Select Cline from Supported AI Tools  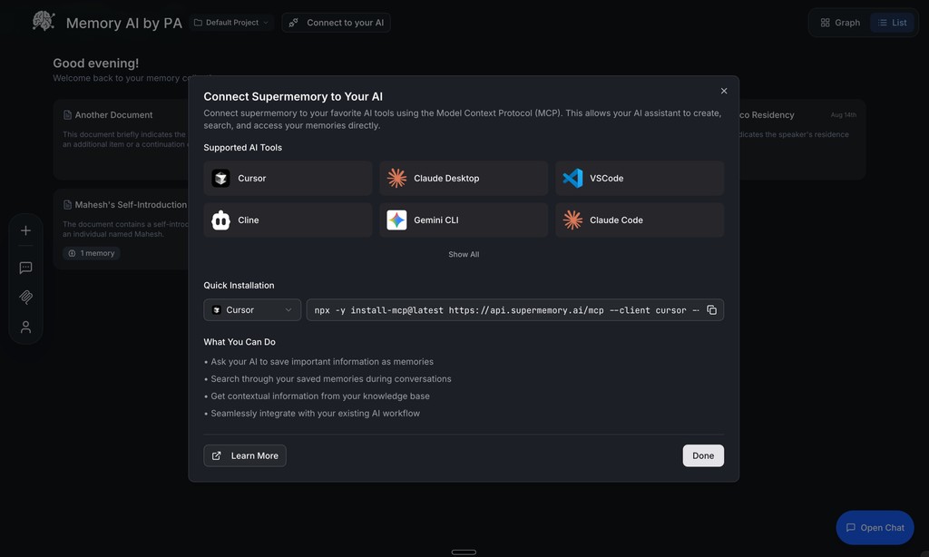tap(287, 220)
